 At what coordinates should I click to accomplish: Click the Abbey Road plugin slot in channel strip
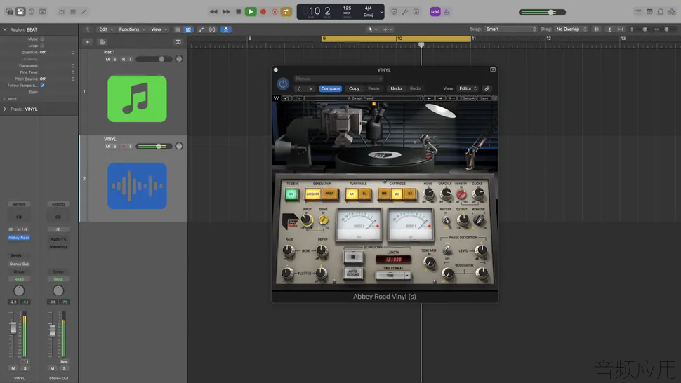click(x=19, y=238)
